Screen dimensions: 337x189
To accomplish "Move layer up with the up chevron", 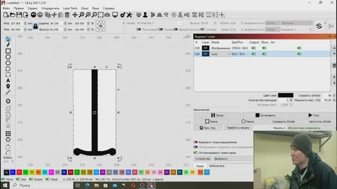I will click(334, 48).
